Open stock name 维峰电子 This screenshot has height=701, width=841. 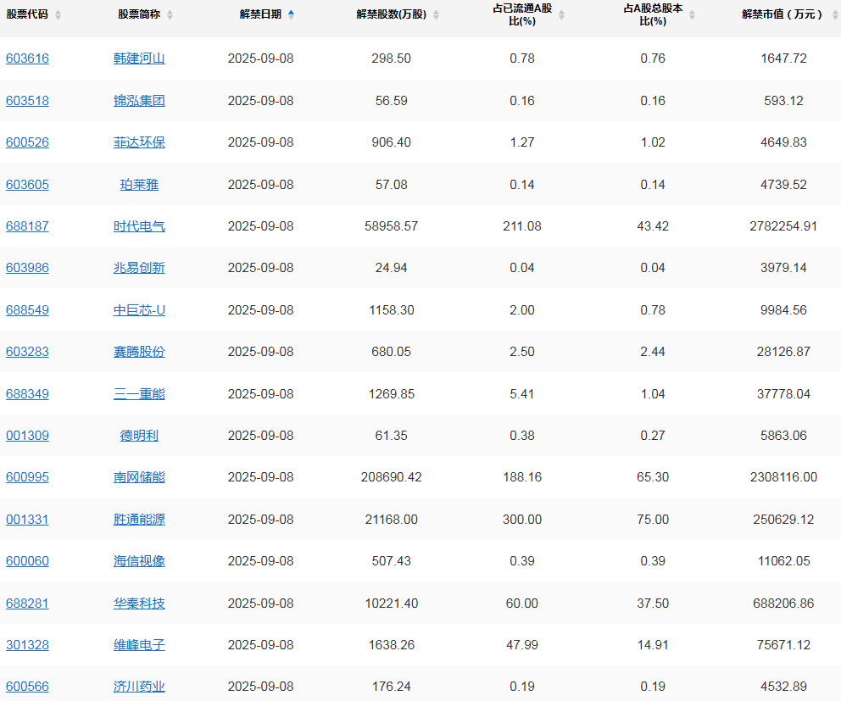point(139,645)
